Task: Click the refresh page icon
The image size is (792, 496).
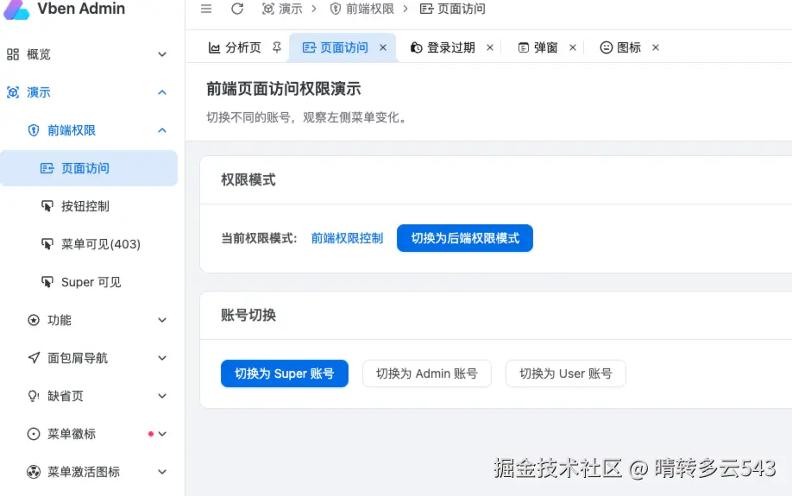Action: pyautogui.click(x=237, y=9)
